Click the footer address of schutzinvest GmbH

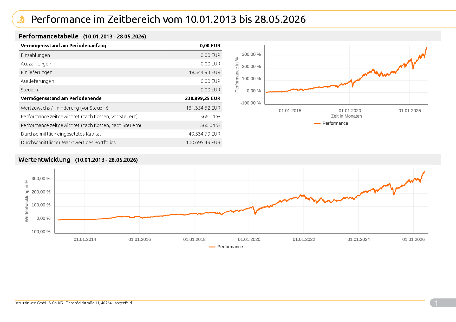pos(74,303)
